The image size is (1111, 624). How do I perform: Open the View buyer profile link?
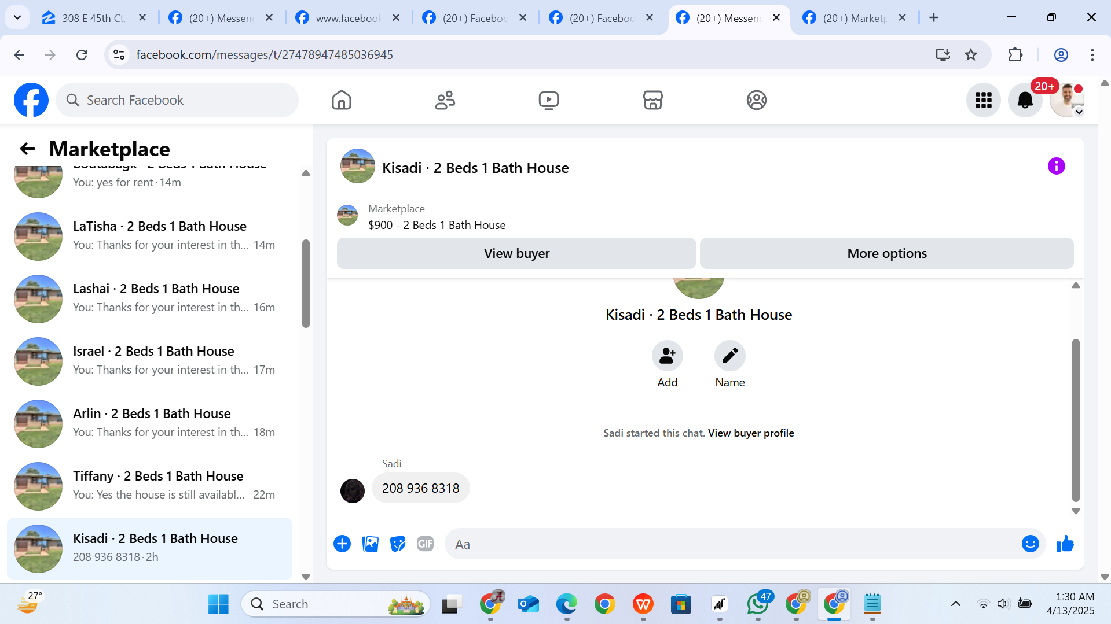pos(751,433)
